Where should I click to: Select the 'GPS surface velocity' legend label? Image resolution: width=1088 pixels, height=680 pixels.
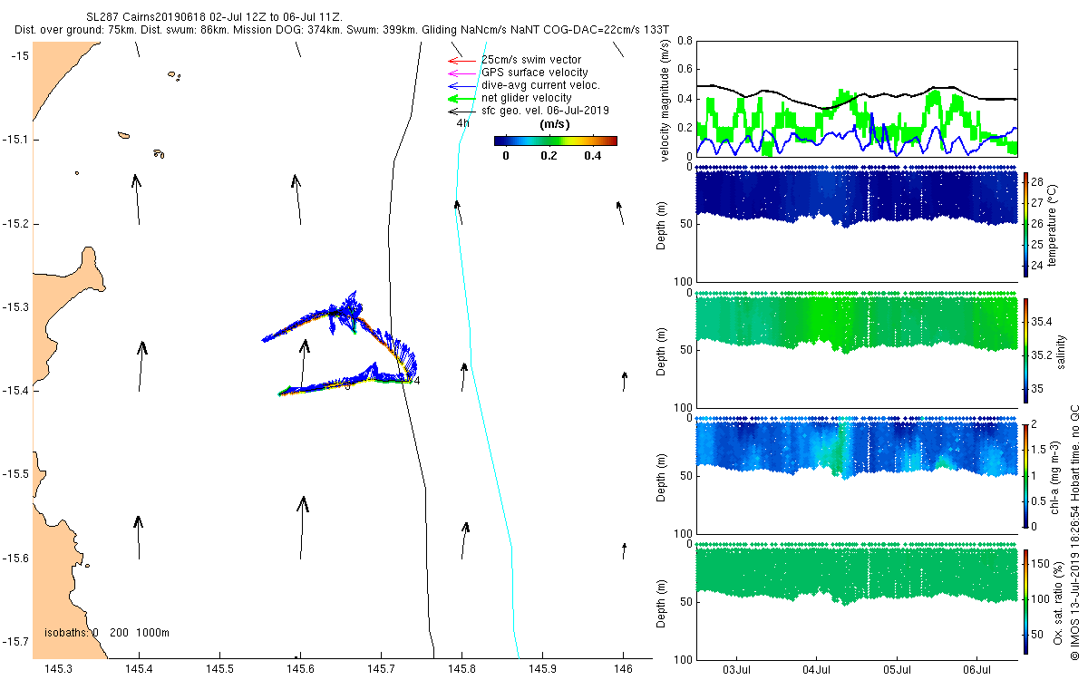pyautogui.click(x=535, y=73)
